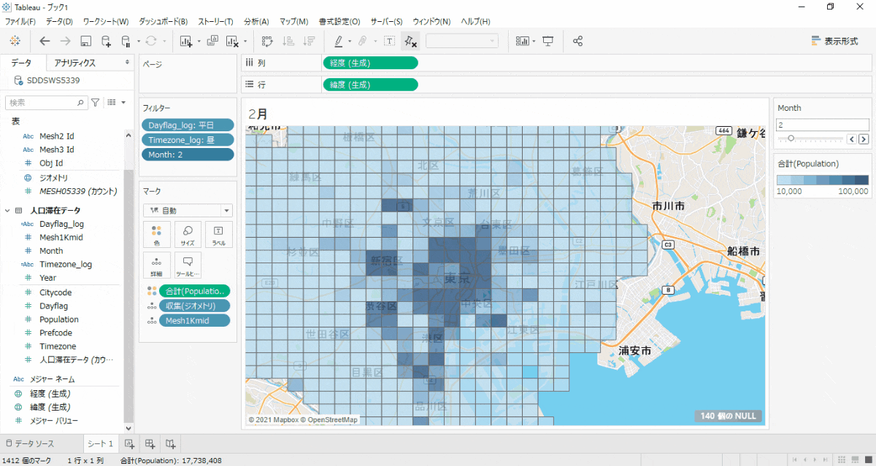Click the Month filter slider handle
This screenshot has width=876, height=466.
pos(791,139)
